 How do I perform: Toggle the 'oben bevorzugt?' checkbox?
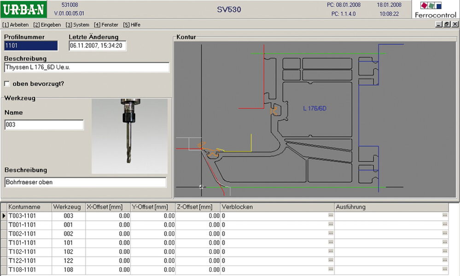(x=7, y=84)
